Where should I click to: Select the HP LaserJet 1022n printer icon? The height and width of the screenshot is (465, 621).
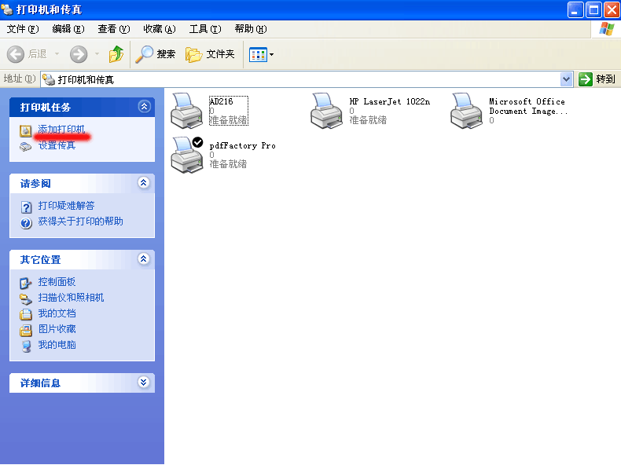326,111
